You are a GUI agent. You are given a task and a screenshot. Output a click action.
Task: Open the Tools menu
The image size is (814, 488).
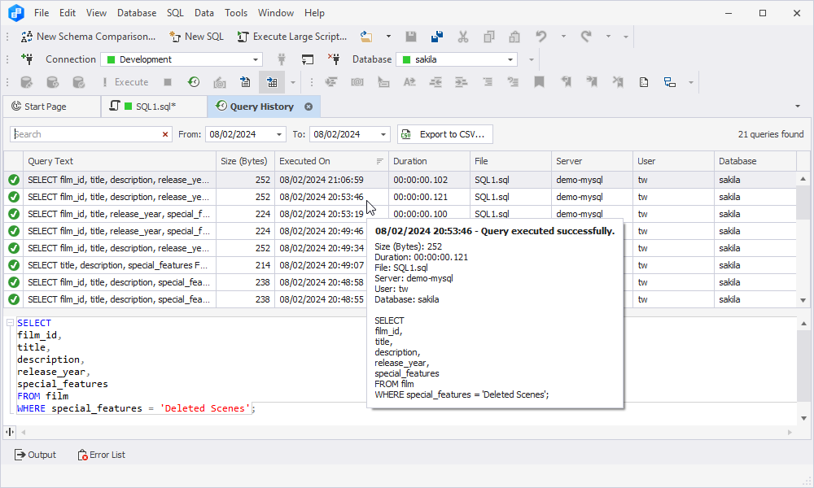click(x=236, y=13)
